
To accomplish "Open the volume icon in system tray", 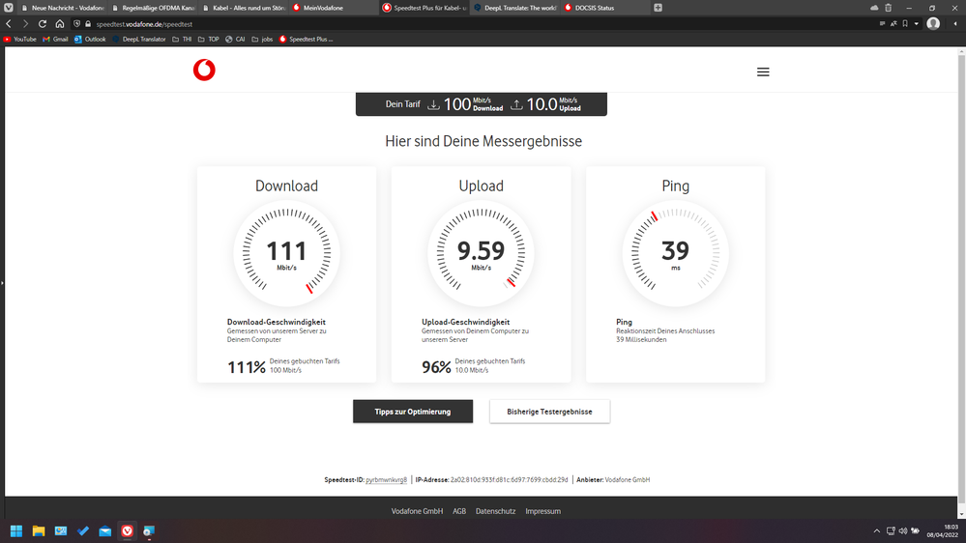I will point(903,530).
